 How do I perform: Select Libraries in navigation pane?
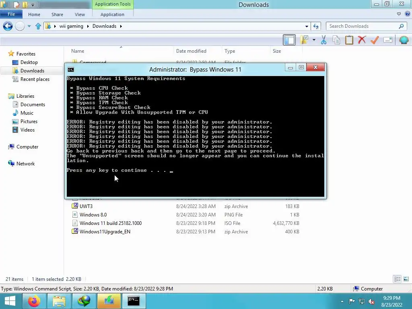(25, 96)
